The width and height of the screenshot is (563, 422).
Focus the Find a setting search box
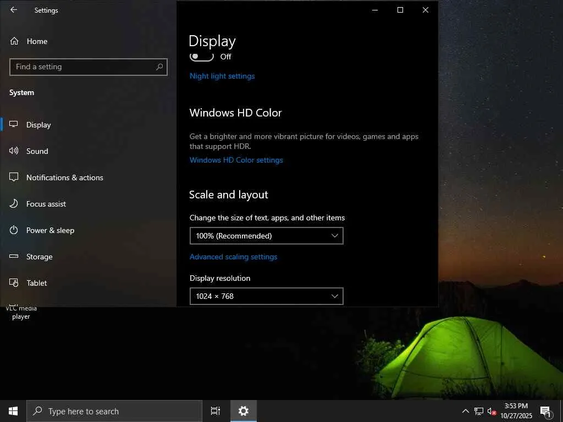[89, 67]
